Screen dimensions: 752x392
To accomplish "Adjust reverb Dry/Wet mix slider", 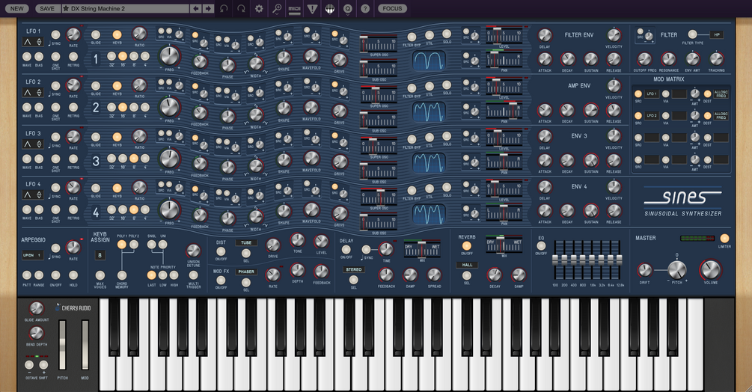I will coord(504,245).
